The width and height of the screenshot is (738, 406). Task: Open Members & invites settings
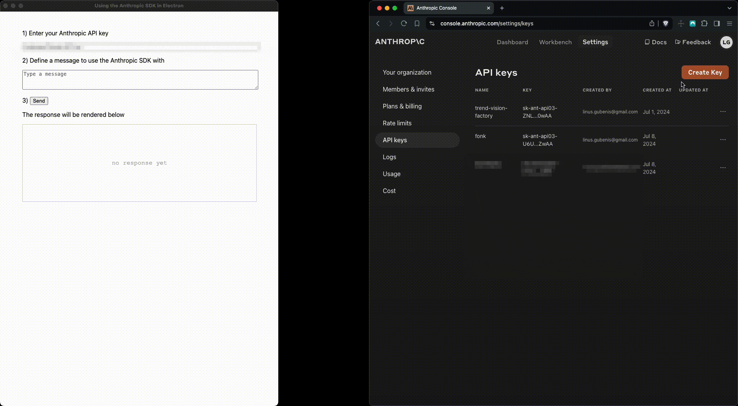409,89
